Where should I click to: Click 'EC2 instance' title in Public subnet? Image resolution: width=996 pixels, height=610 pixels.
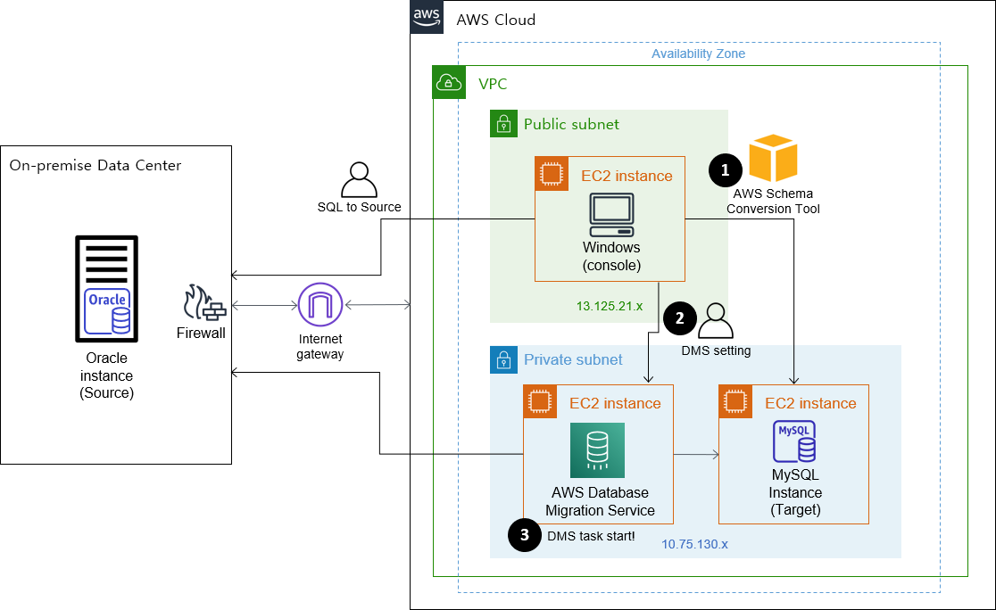click(x=627, y=176)
